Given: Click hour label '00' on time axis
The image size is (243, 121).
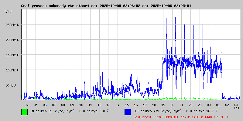Looking at the screenshot, I should click(209, 105).
